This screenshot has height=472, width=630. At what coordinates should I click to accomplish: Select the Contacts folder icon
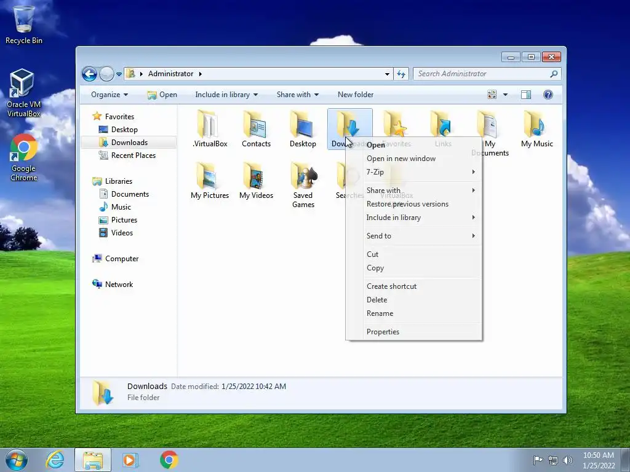pos(256,125)
